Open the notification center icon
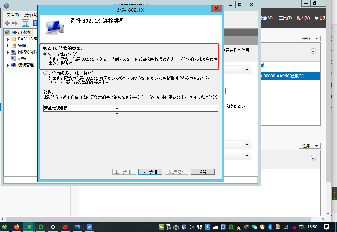 [x=326, y=227]
